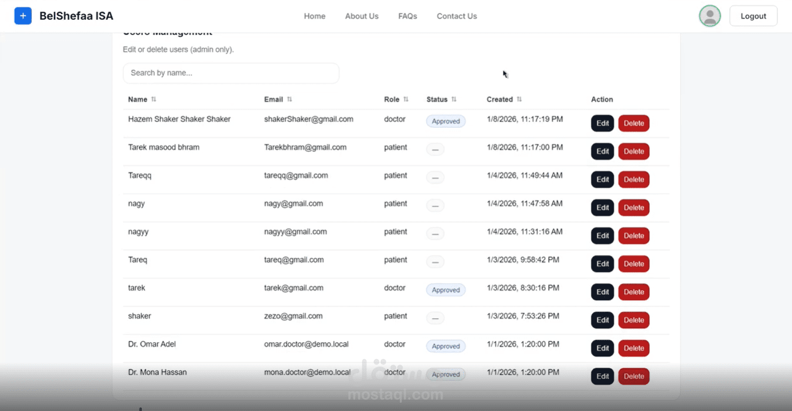Screen dimensions: 792x411
Task: Open Contact Us nav item
Action: click(457, 16)
